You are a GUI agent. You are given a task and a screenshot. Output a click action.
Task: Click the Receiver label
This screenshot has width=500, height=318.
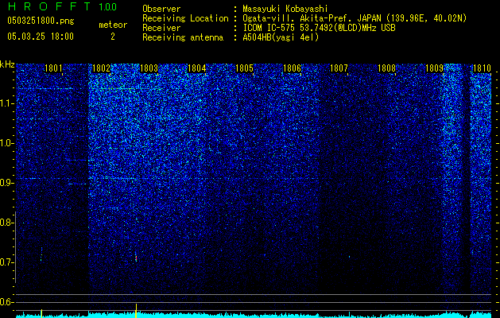coord(161,28)
